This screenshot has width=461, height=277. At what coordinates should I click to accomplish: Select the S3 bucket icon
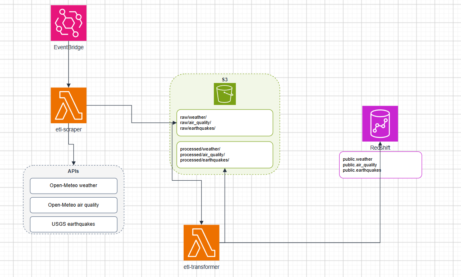tap(225, 94)
